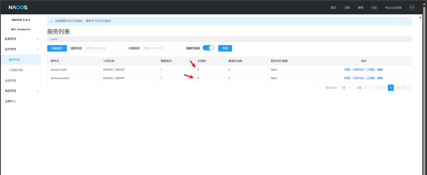Open 订阅者列表 in the sidebar
Viewport: 427px width, 175px height.
tap(16, 70)
